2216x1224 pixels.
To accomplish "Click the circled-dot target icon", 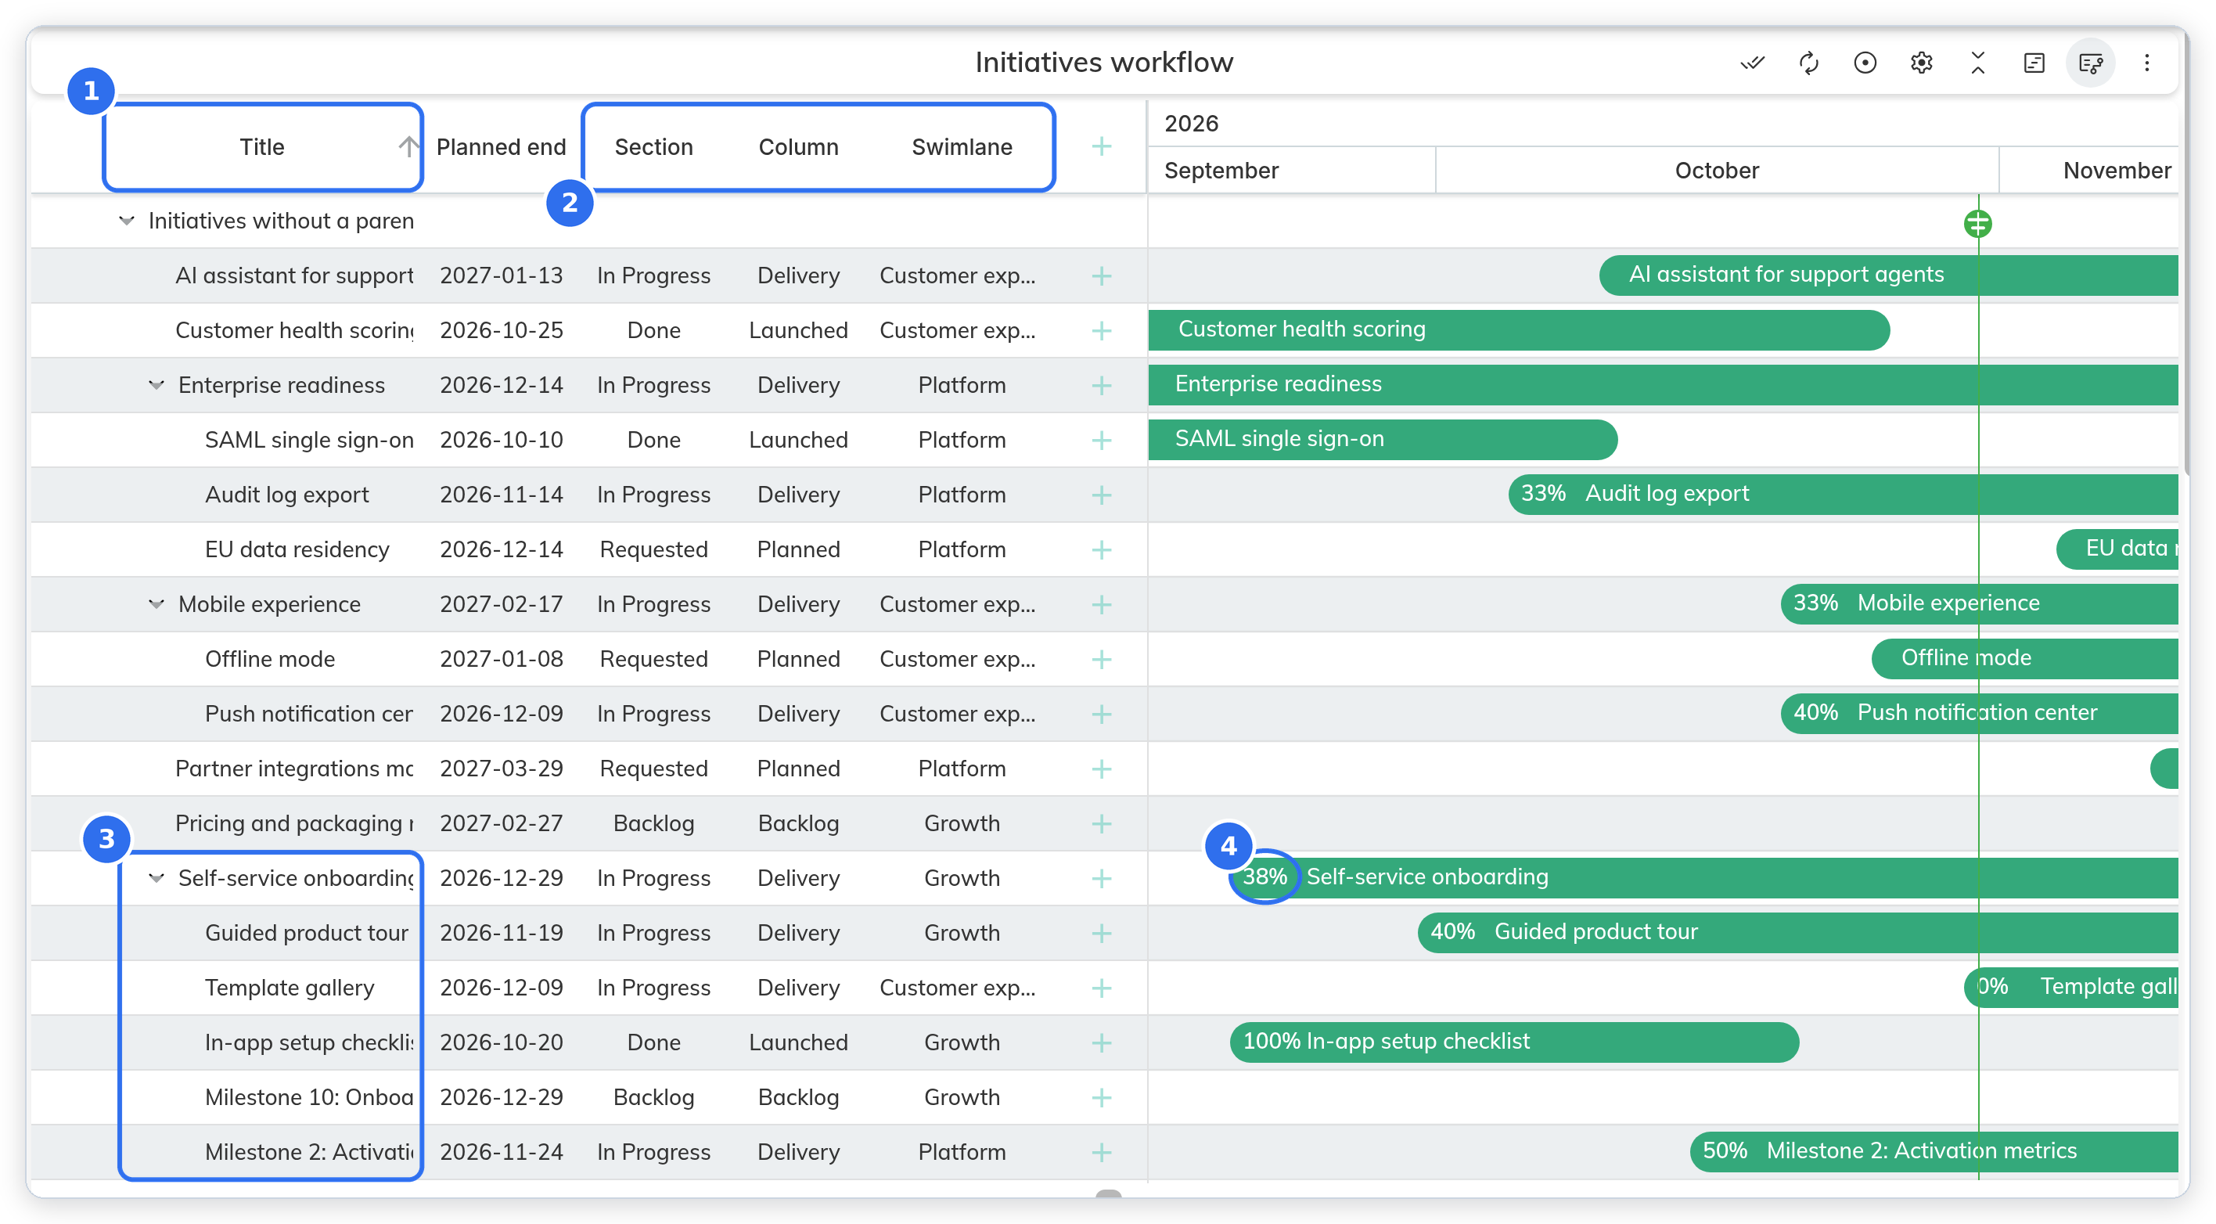I will (x=1864, y=63).
